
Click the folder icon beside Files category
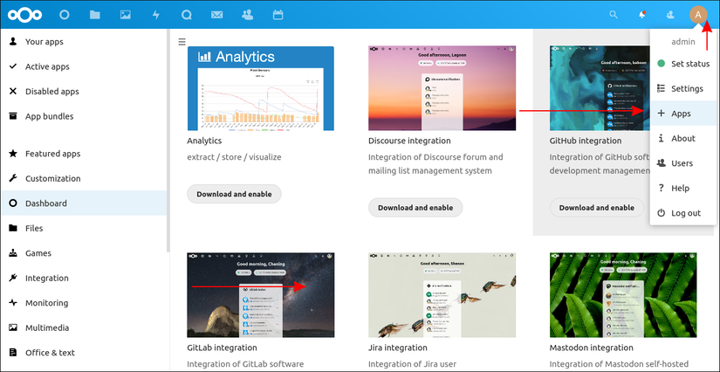pyautogui.click(x=13, y=228)
